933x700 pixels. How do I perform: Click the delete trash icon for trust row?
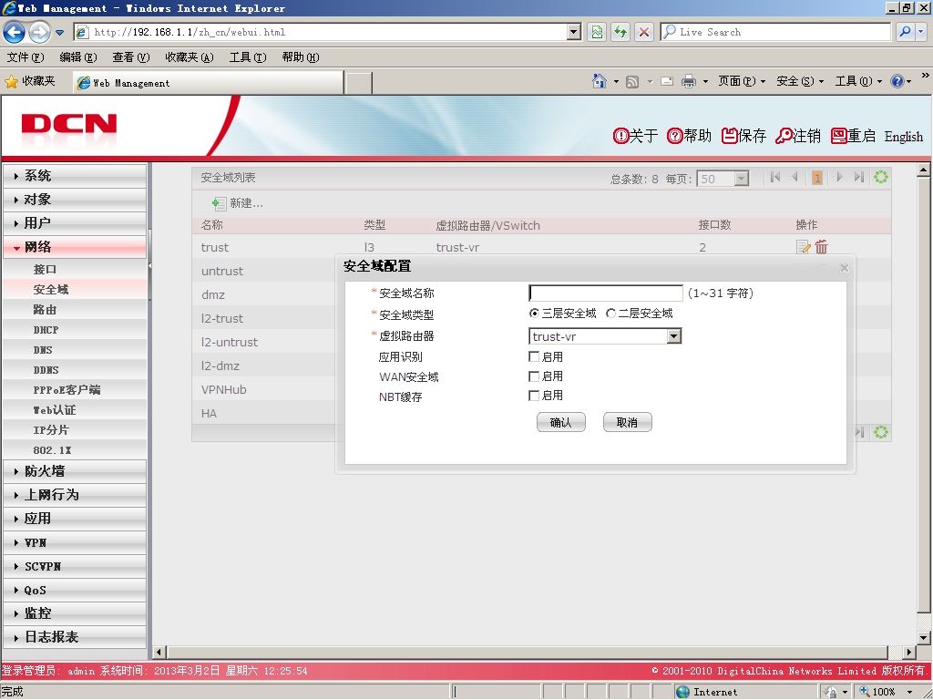click(822, 246)
